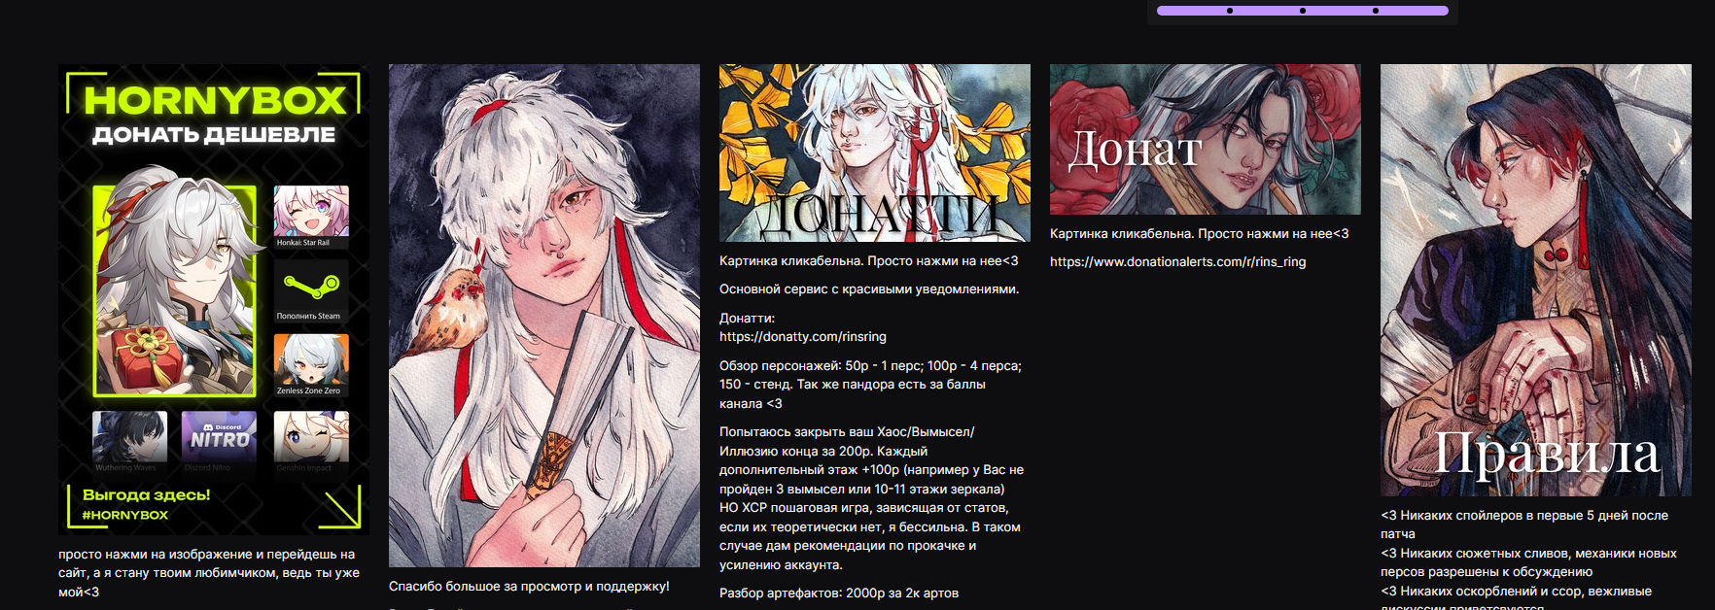Screen dimensions: 1715x610
Task: Select the Пополнить Steam icon
Action: [x=311, y=290]
